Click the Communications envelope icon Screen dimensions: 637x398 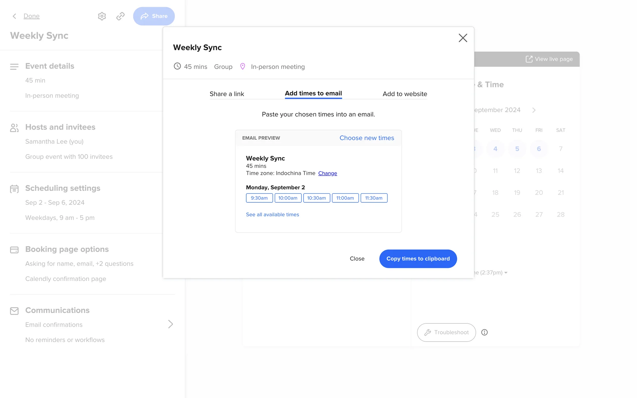tap(14, 311)
